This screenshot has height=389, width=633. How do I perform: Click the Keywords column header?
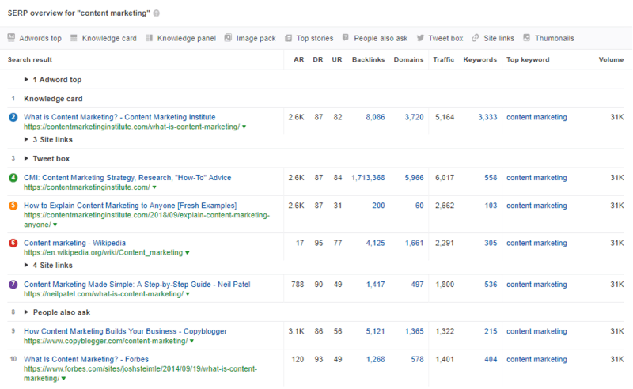[x=480, y=60]
